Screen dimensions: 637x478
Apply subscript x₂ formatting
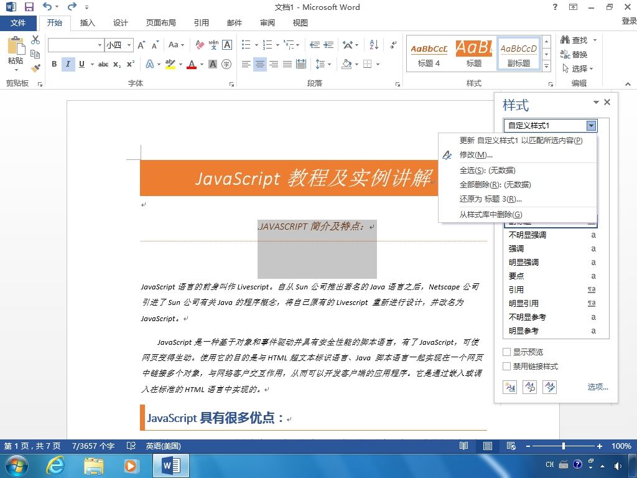pyautogui.click(x=117, y=64)
